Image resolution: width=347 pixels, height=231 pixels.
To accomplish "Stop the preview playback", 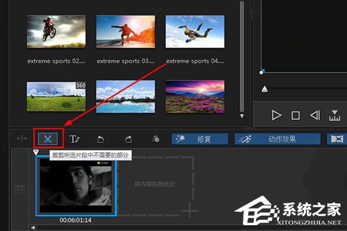I will pyautogui.click(x=296, y=116).
